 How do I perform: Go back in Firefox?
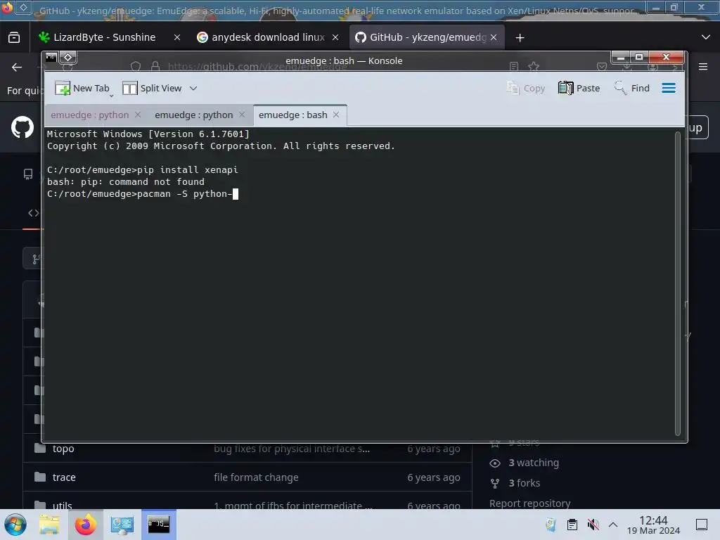click(x=17, y=67)
